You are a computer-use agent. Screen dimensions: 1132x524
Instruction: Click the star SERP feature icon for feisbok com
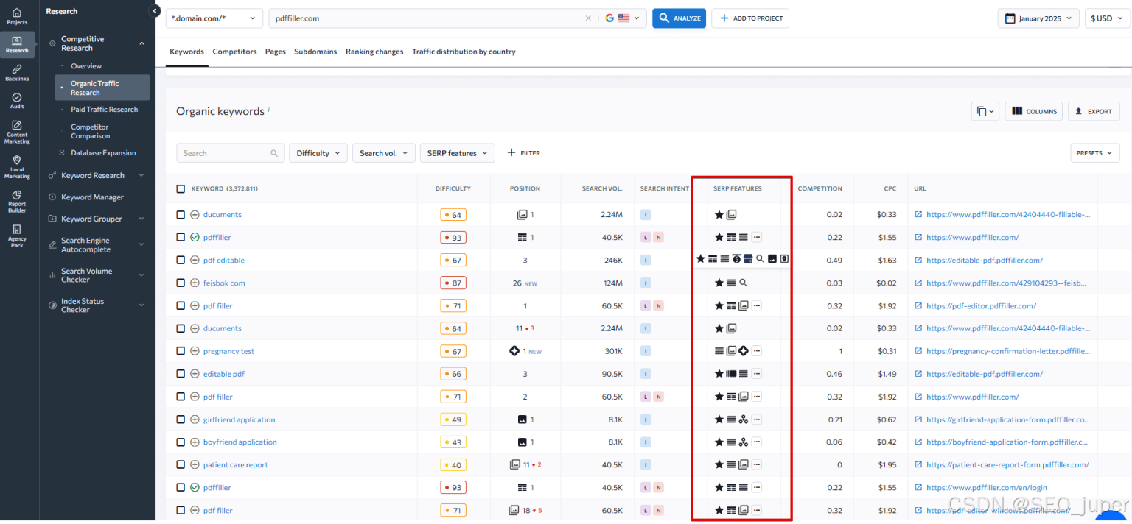tap(719, 283)
